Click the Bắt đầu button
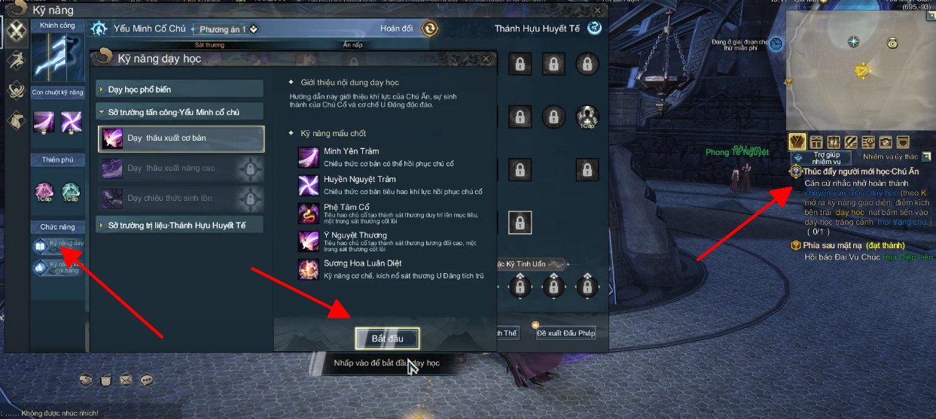936x419 pixels. [387, 339]
